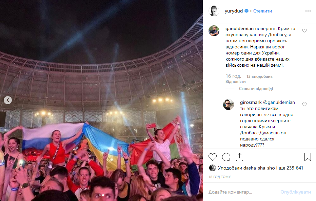The height and width of the screenshot is (201, 316).
Task: Go to previous photo with left arrow
Action: pyautogui.click(x=8, y=100)
